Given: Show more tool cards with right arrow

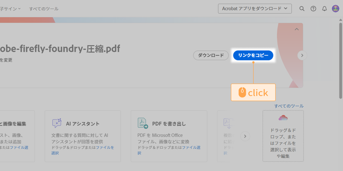Looking at the screenshot, I should [x=245, y=136].
